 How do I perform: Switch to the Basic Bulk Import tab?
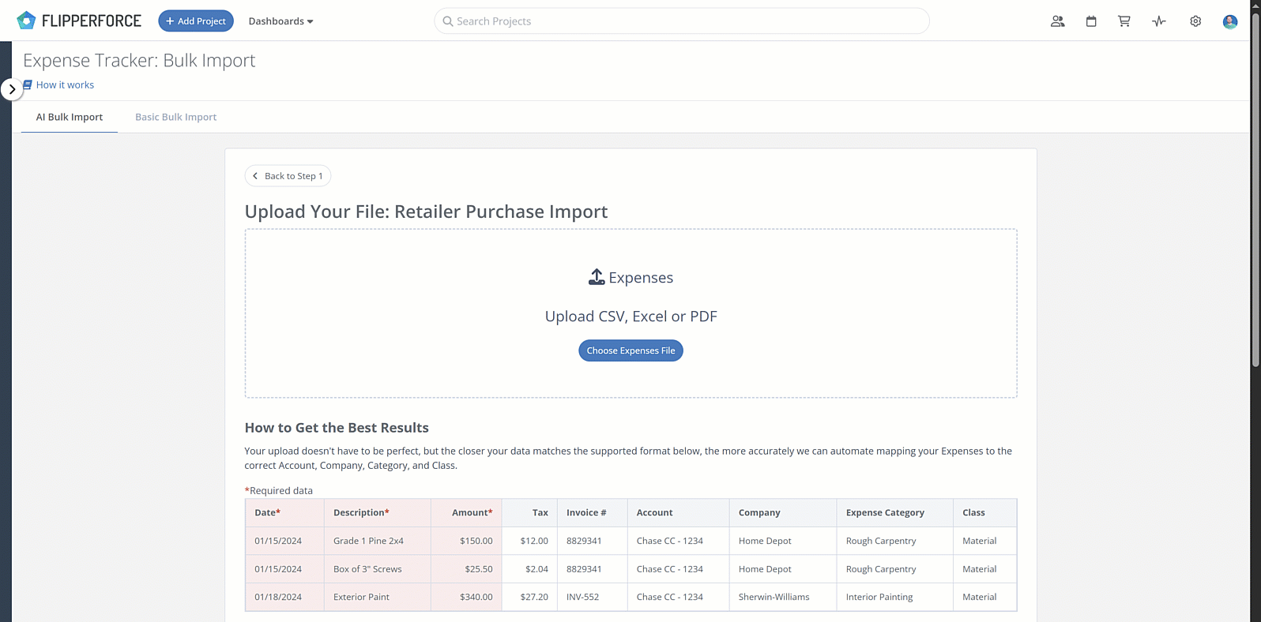[x=175, y=117]
